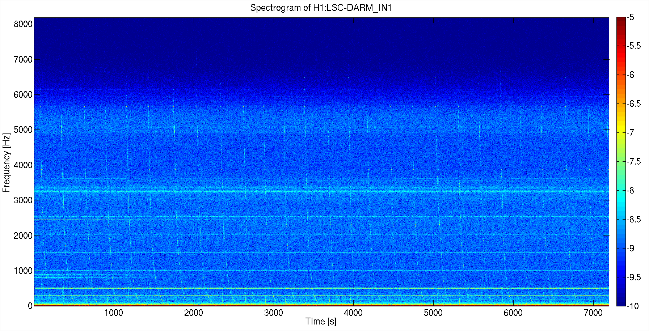The width and height of the screenshot is (649, 331).
Task: Click the -10 colorbar label
Action: pyautogui.click(x=632, y=306)
